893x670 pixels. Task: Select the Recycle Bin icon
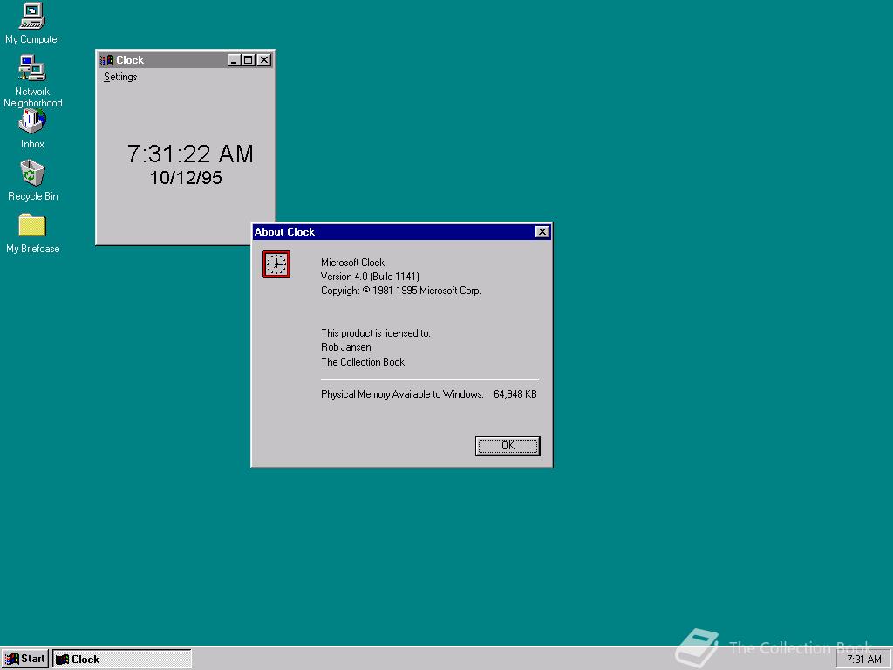click(x=32, y=180)
